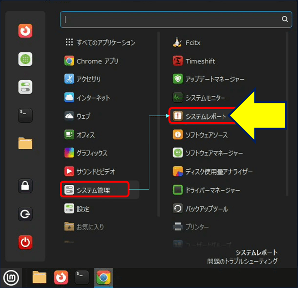
Task: Click the applications list scrollbar
Action: coord(287,114)
